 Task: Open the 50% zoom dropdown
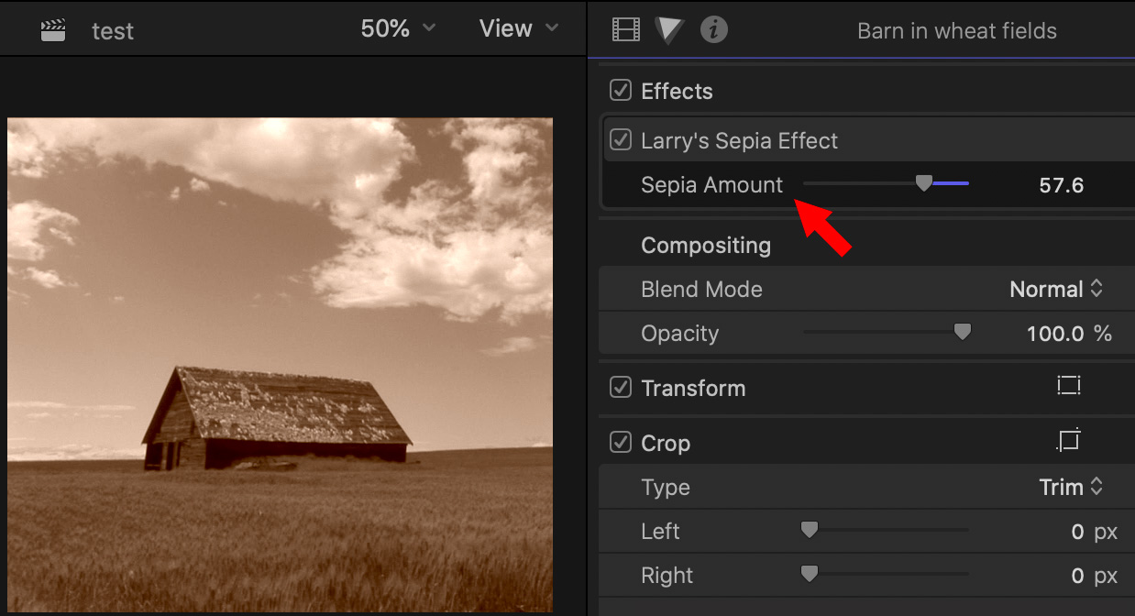click(398, 28)
